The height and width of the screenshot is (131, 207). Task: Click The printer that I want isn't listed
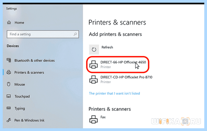pos(114,94)
